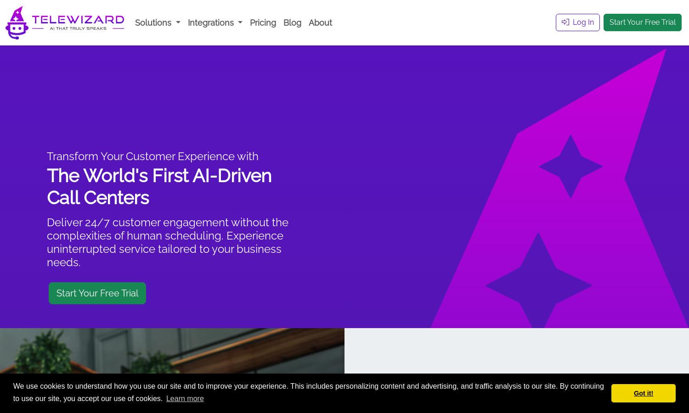Click the Log In button

point(577,22)
